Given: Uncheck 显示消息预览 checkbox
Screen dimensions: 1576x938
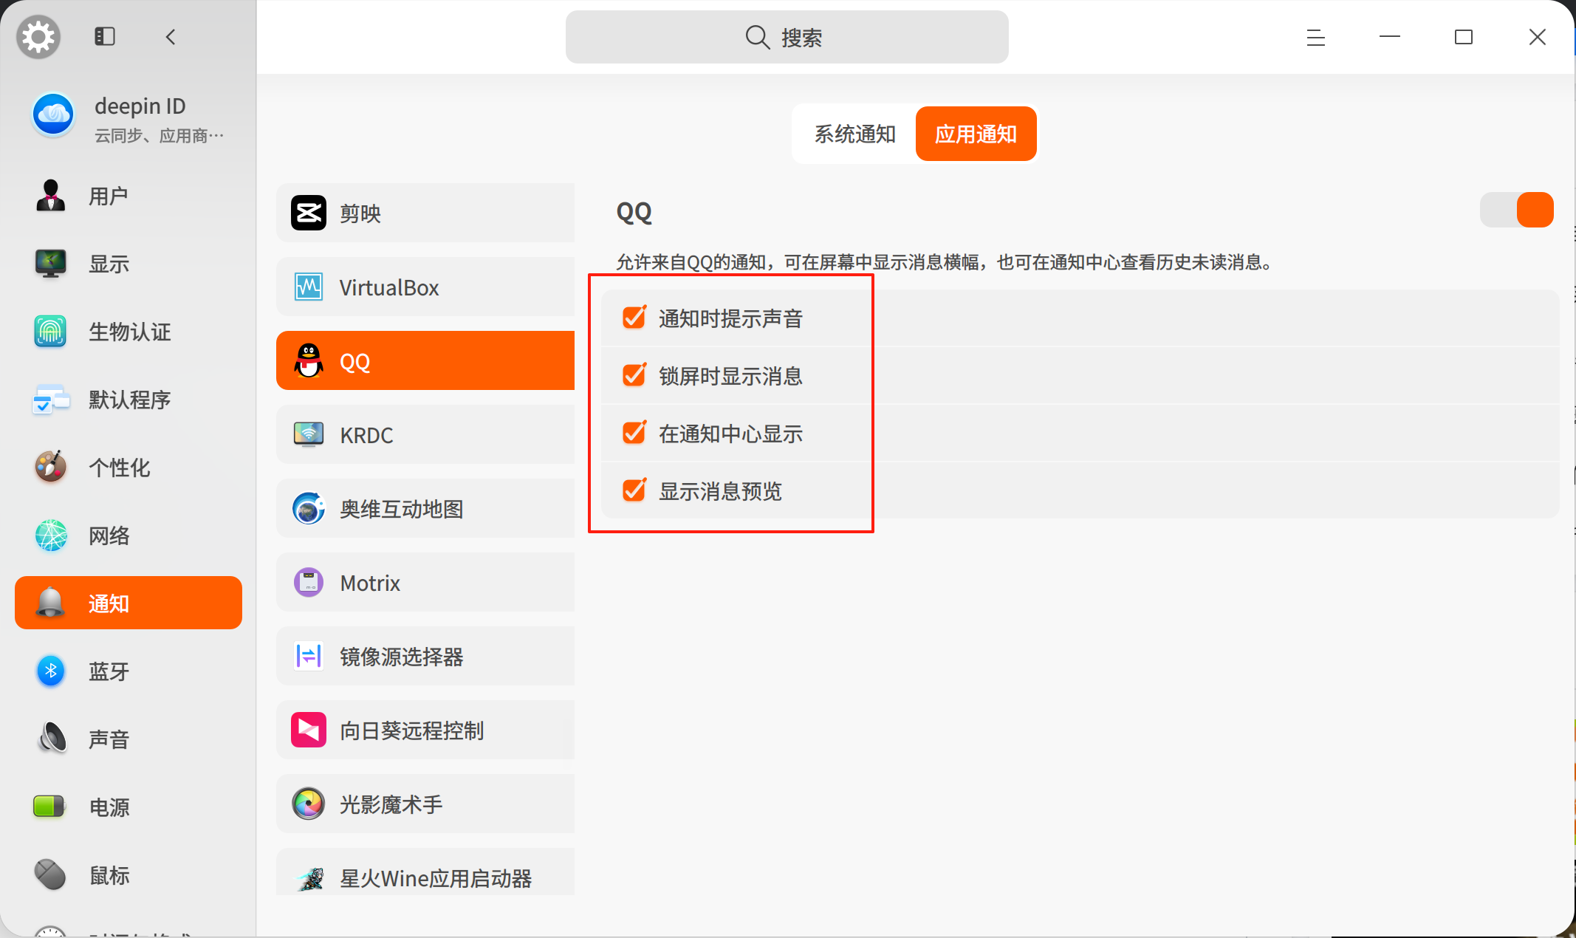Looking at the screenshot, I should [634, 490].
